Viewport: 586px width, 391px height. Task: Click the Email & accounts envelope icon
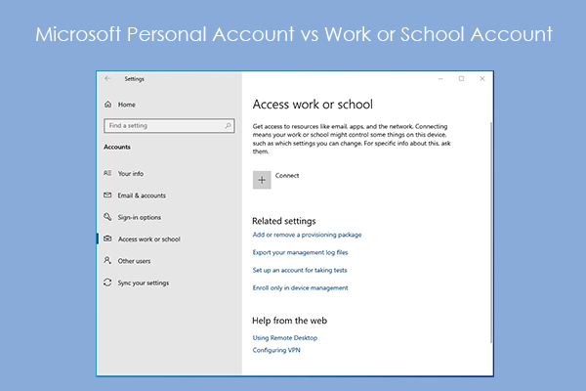[x=107, y=195]
